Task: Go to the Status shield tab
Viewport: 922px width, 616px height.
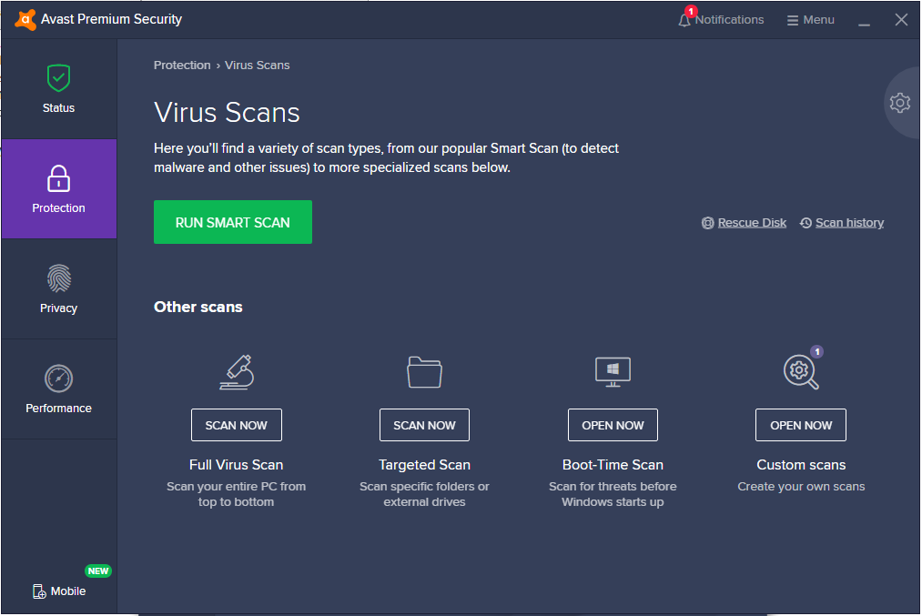Action: tap(59, 89)
